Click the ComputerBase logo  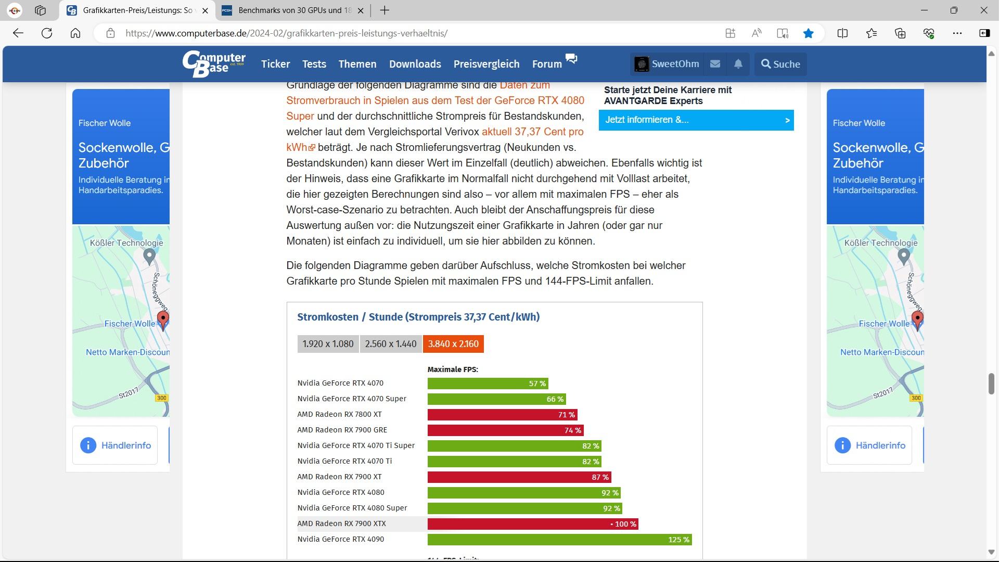(x=214, y=64)
